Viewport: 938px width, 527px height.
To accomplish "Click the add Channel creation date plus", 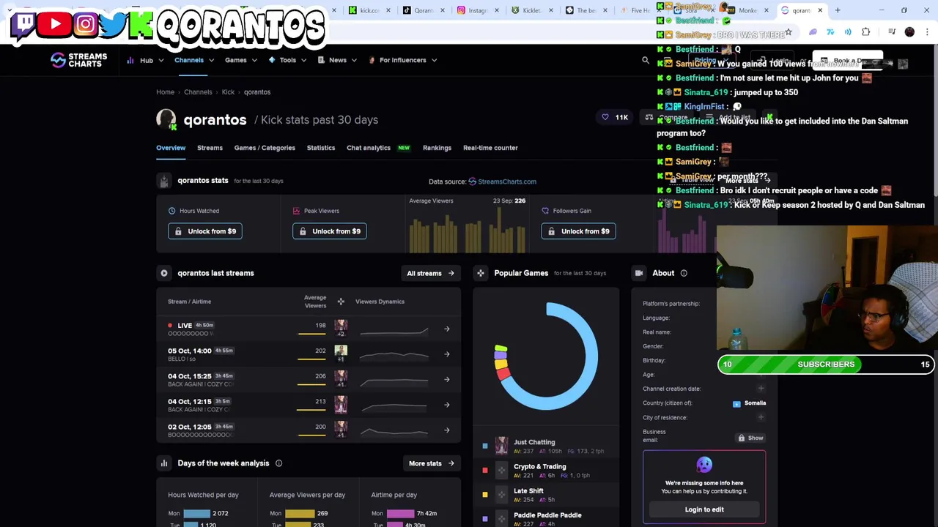I will tap(761, 389).
